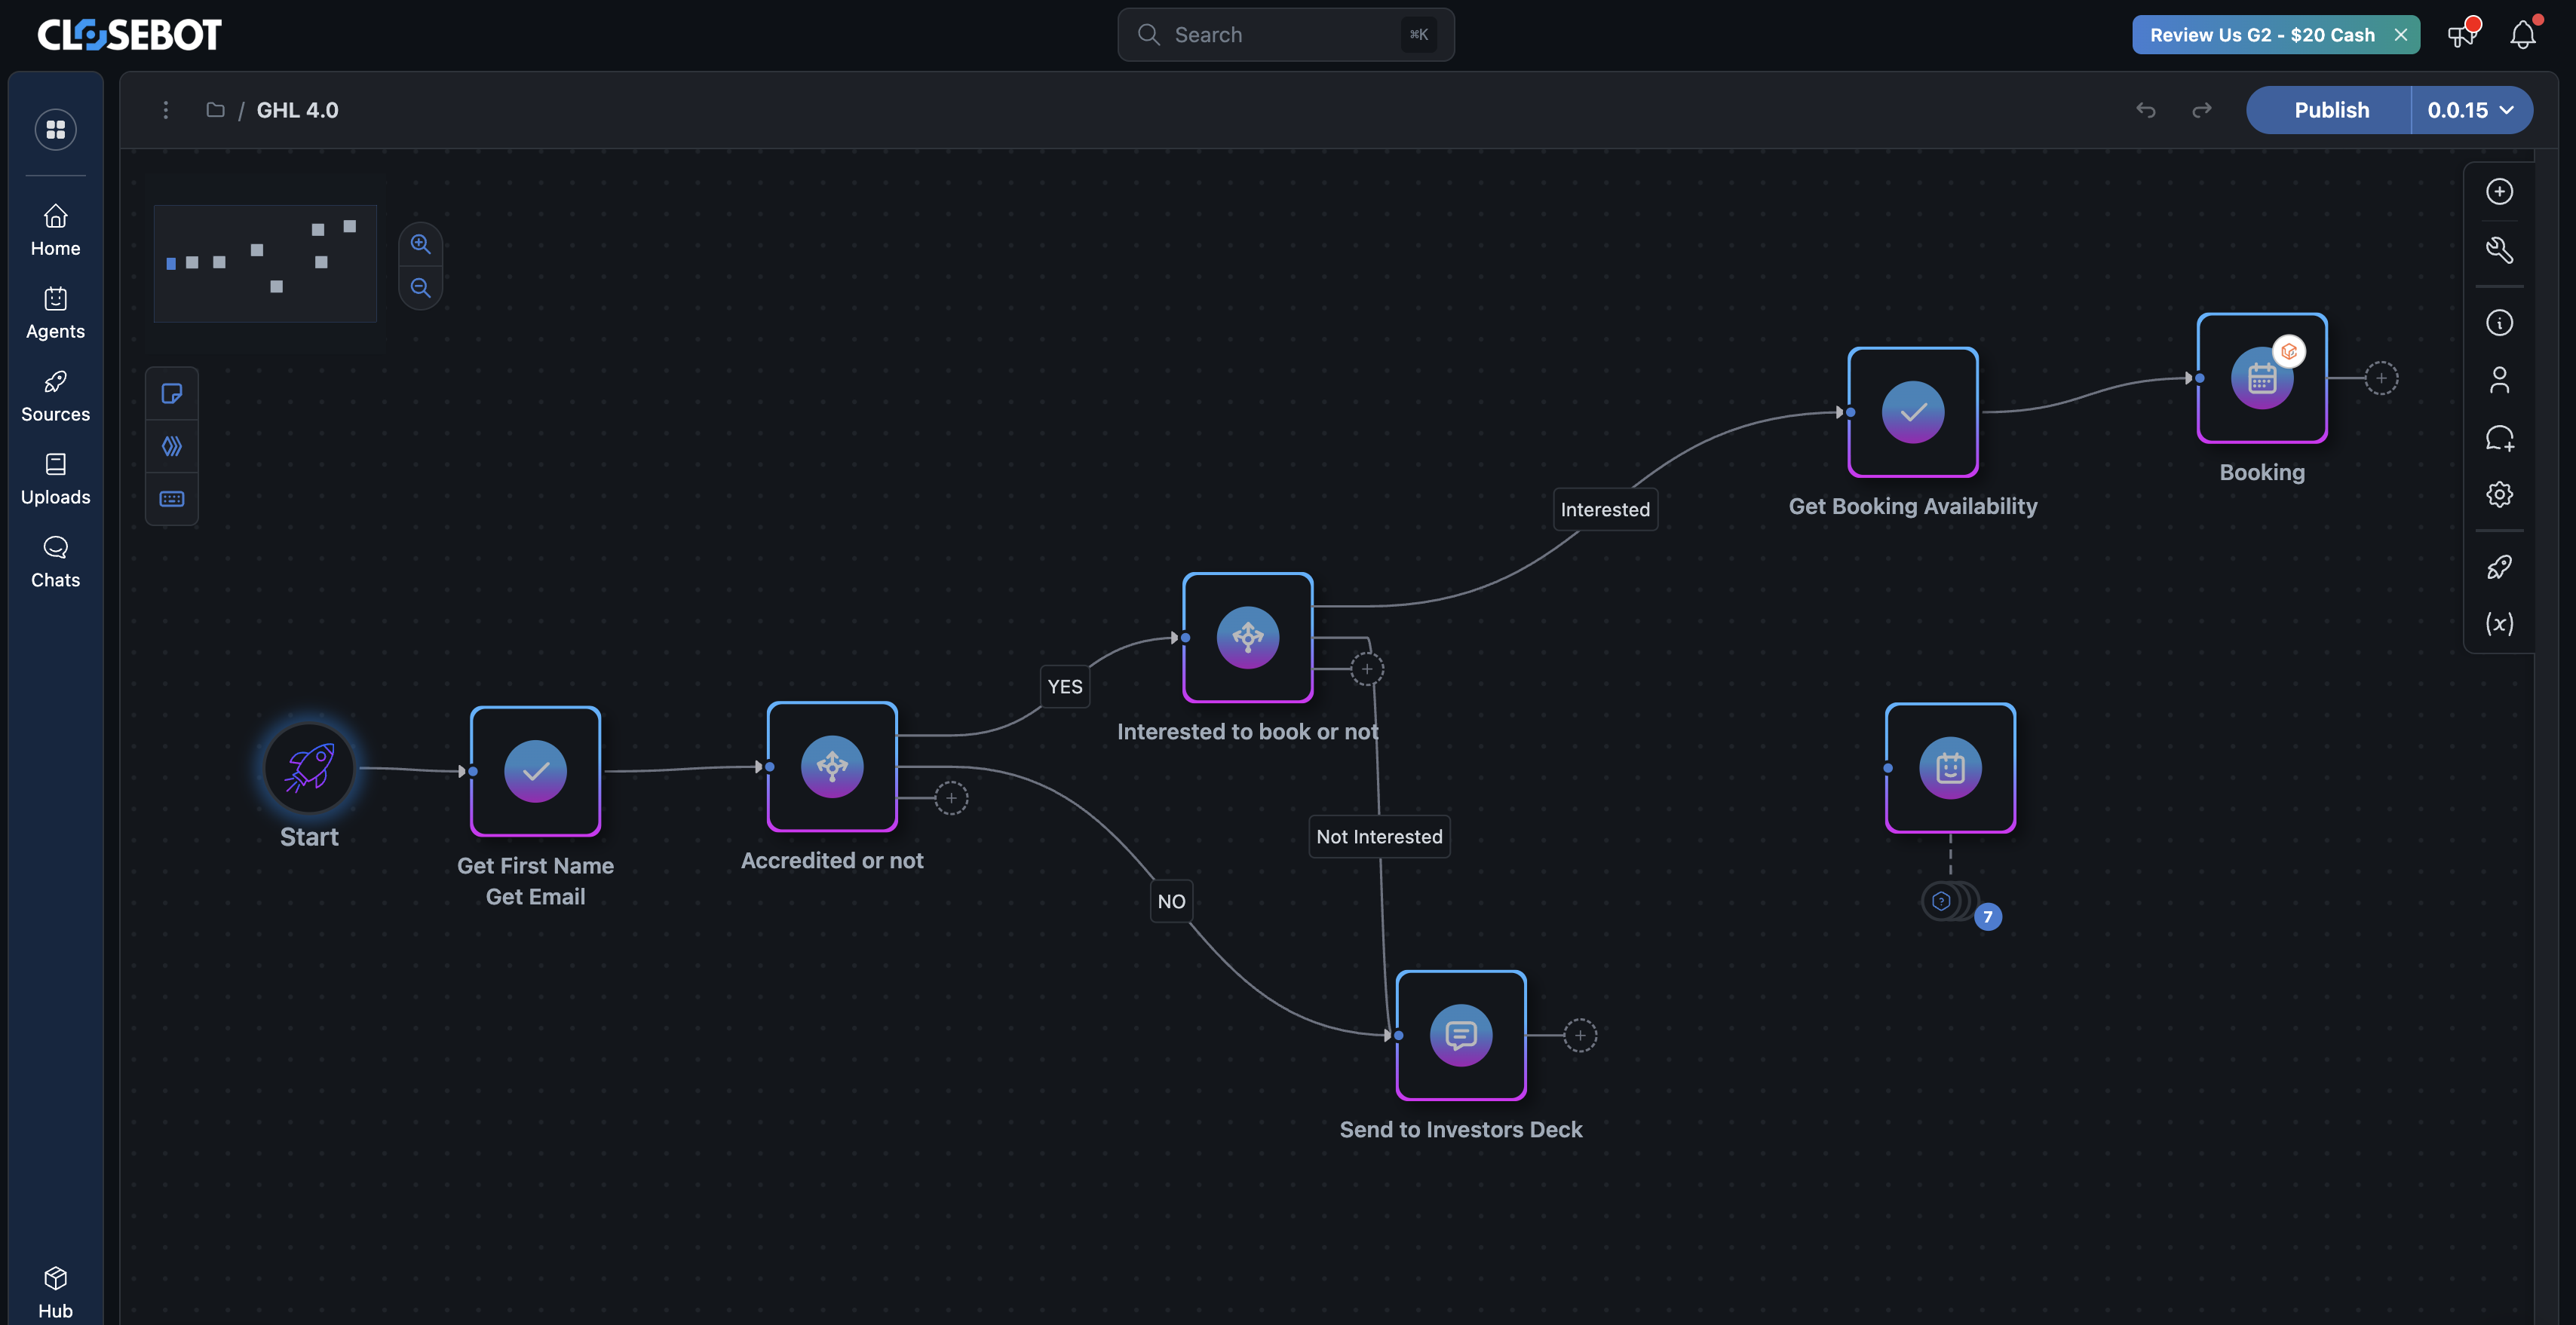Redo the last change
2576x1325 pixels.
(2202, 110)
